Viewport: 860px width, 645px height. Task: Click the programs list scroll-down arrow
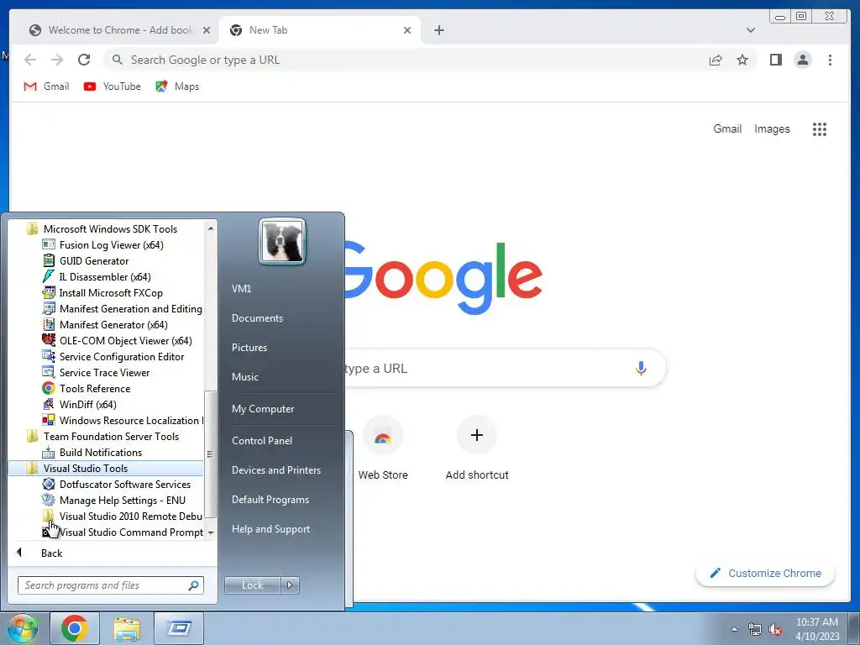(211, 533)
